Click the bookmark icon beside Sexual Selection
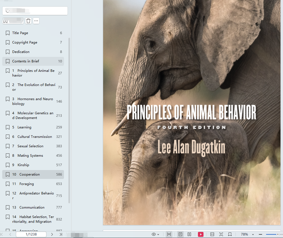Viewport: 283px width, 238px height. click(x=8, y=146)
